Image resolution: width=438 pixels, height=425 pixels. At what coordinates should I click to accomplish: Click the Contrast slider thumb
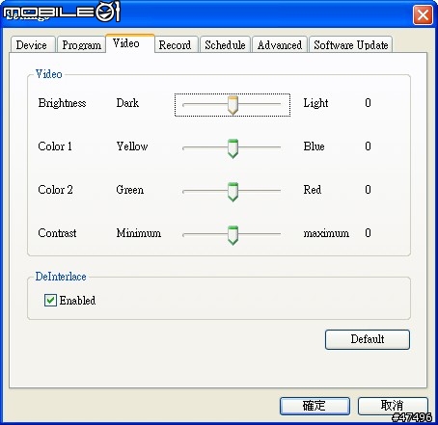click(x=233, y=235)
